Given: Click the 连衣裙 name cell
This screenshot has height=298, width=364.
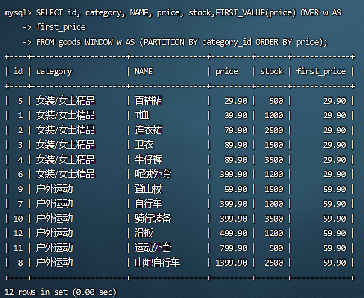Looking at the screenshot, I should (x=149, y=130).
